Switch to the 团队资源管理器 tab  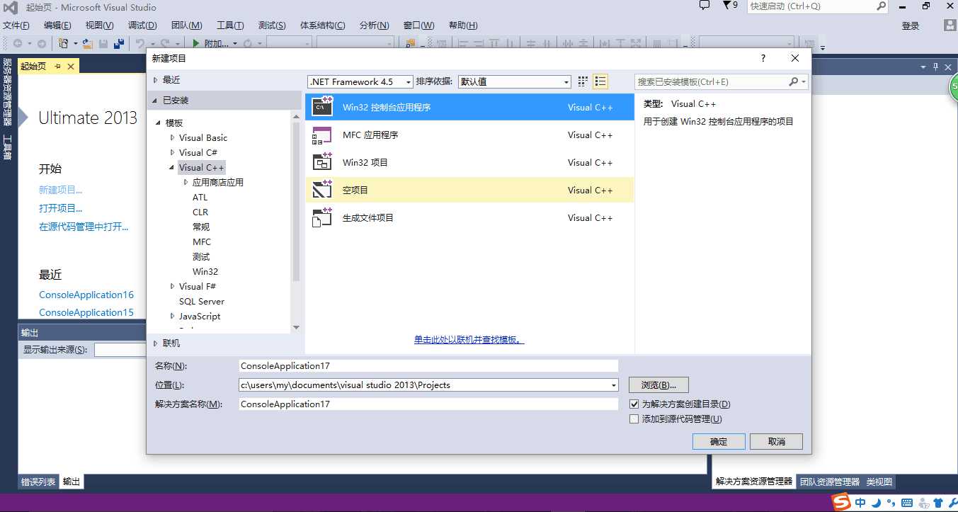(x=830, y=482)
